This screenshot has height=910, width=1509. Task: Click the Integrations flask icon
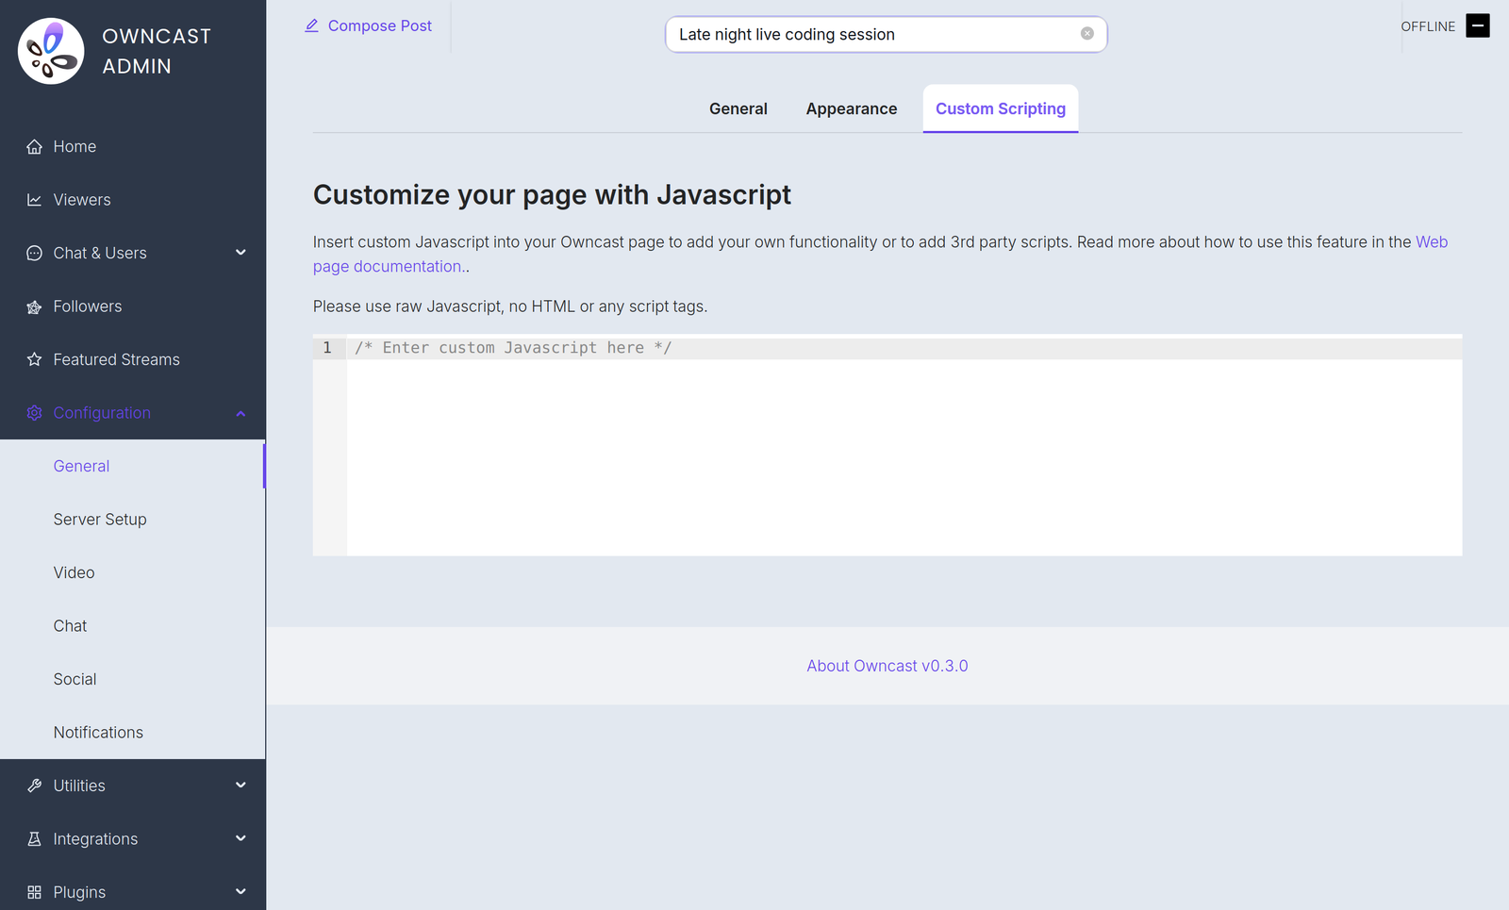(35, 839)
